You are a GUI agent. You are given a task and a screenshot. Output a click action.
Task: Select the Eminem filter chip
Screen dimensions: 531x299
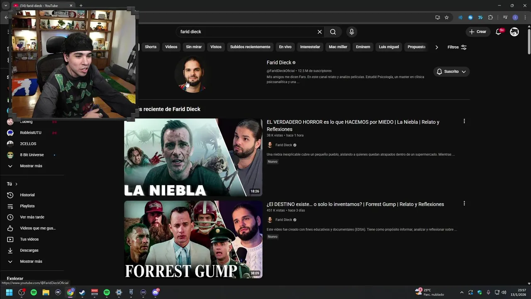(x=363, y=47)
